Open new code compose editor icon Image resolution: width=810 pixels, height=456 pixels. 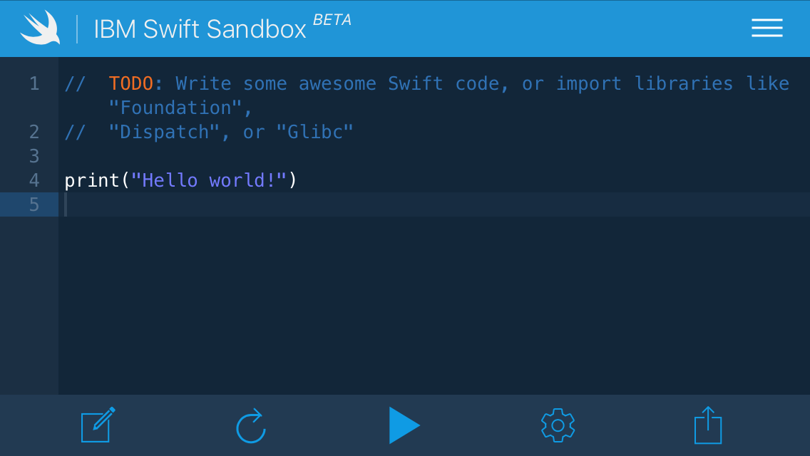tap(98, 425)
